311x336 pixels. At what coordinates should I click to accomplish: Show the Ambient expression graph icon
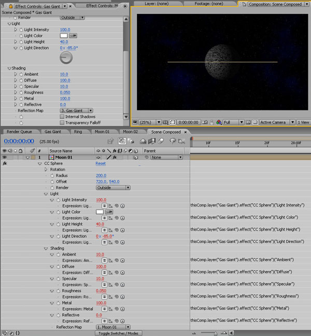[110, 260]
